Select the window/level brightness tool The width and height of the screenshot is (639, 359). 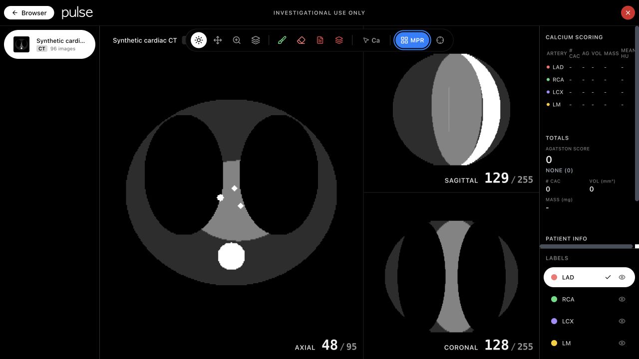point(199,40)
